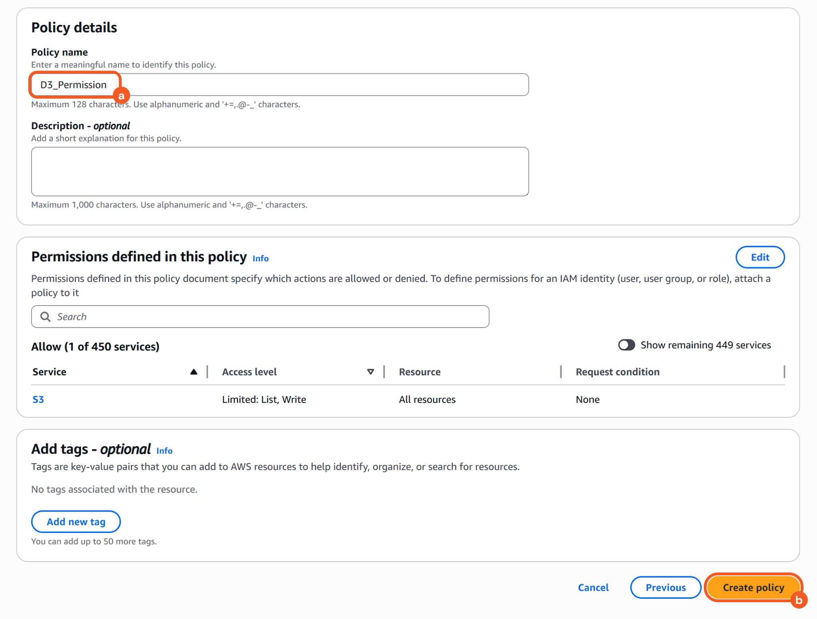Open the S3 service link
Viewport: 817px width, 619px height.
coord(38,399)
